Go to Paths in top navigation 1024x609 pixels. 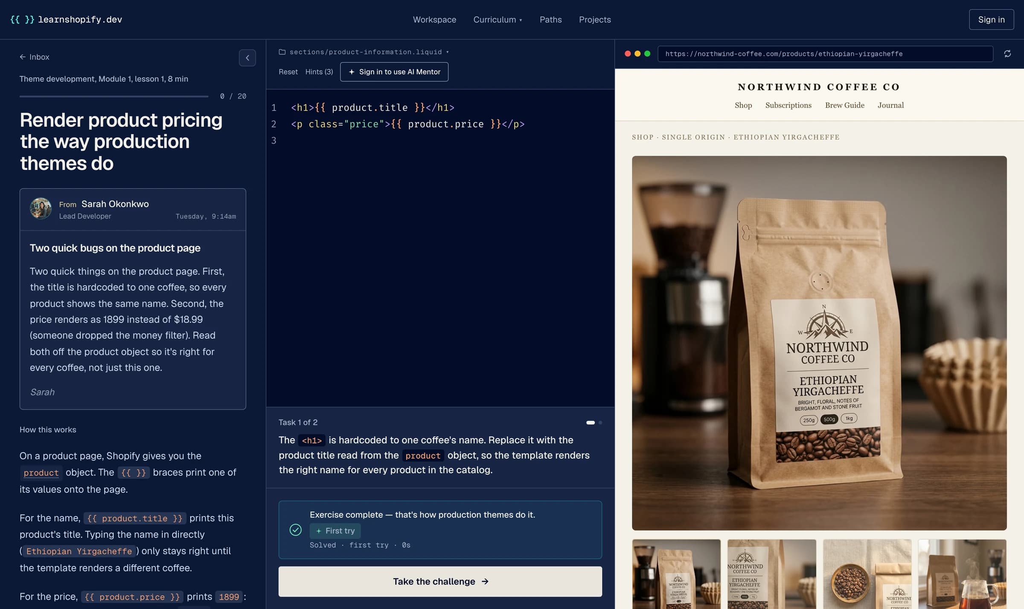point(550,20)
